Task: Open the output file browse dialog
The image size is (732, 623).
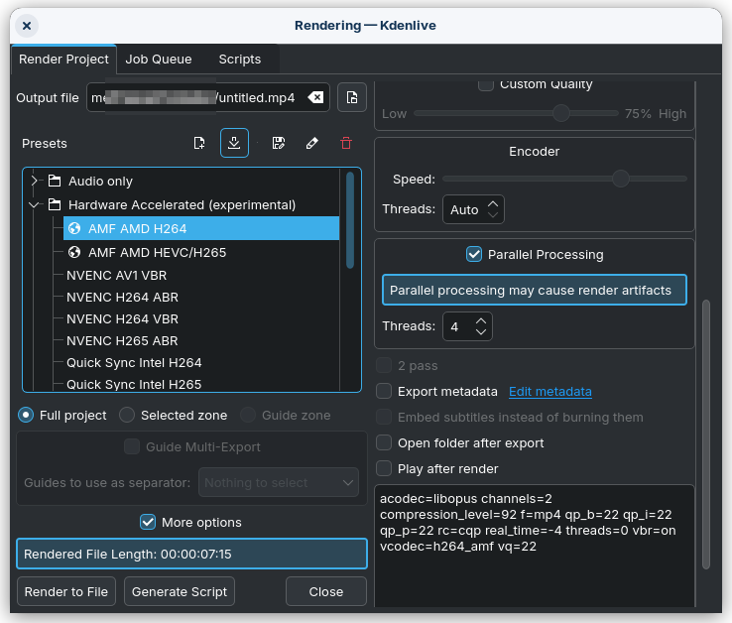Action: [x=352, y=97]
